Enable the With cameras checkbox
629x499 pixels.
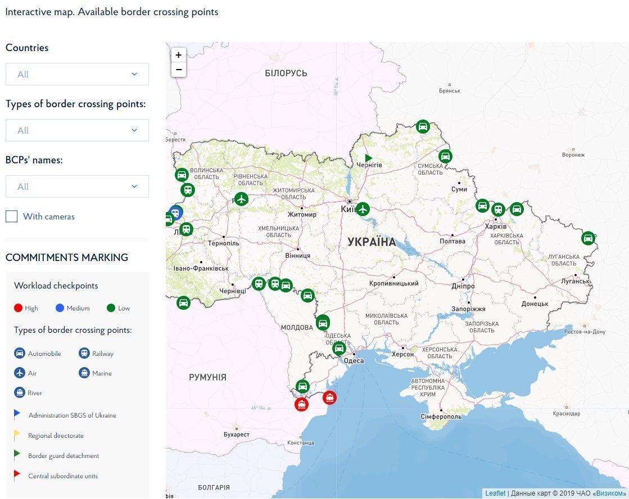[12, 217]
